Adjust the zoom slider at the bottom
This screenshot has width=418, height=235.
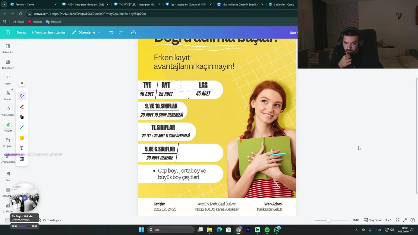point(329,220)
